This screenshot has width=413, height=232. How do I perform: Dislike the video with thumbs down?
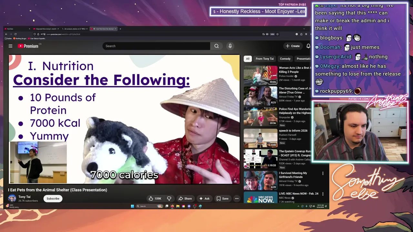[169, 198]
